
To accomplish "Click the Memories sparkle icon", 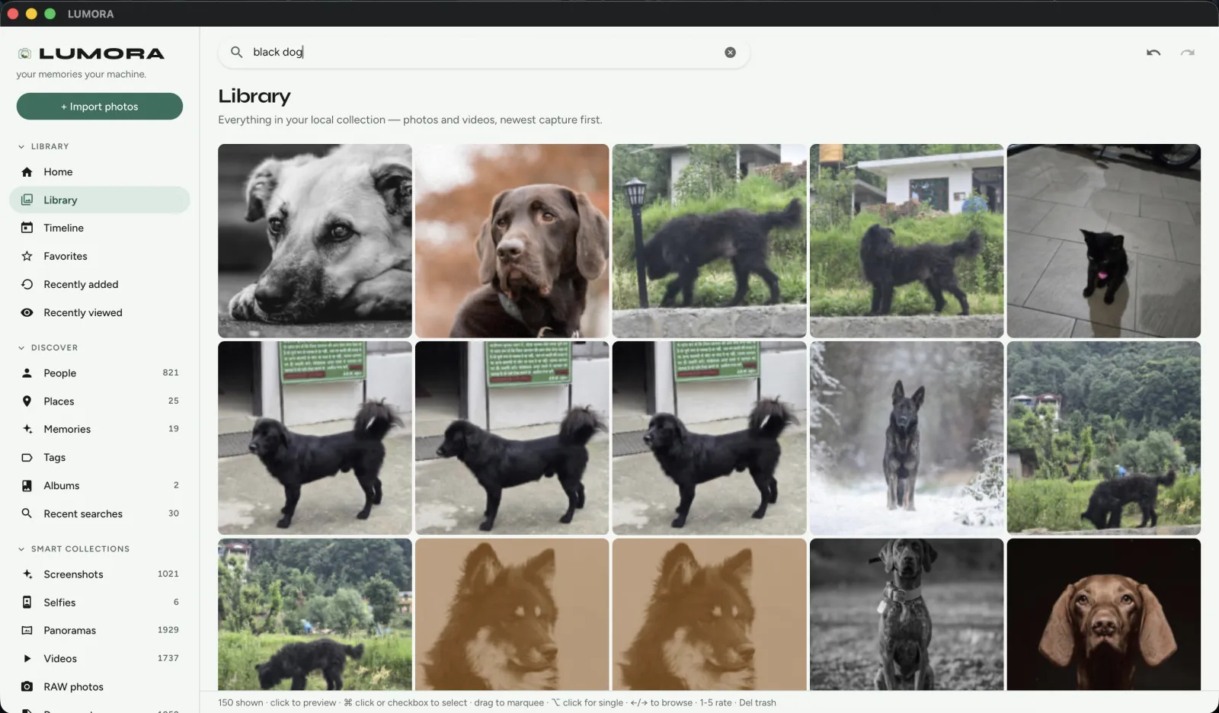I will [x=27, y=429].
